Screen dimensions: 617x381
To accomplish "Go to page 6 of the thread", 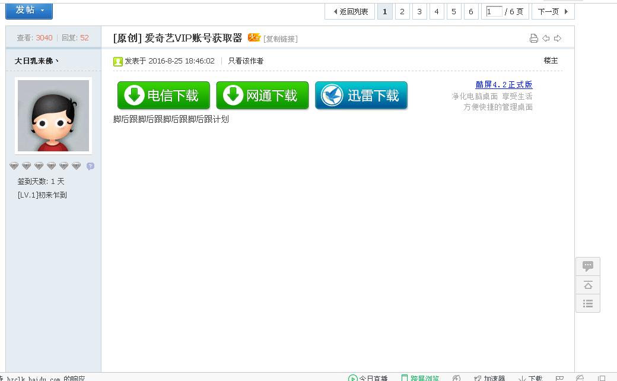I will click(471, 11).
